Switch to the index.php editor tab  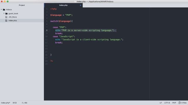63,5
